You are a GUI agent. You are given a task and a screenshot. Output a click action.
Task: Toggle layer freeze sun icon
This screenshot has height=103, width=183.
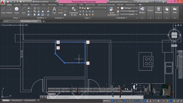point(83,8)
